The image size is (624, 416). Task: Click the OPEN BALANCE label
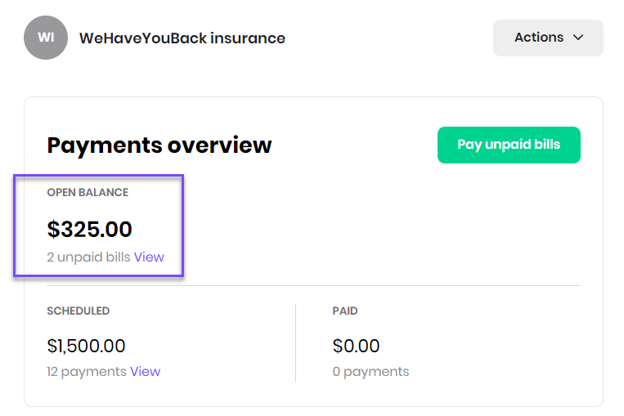[x=88, y=193]
